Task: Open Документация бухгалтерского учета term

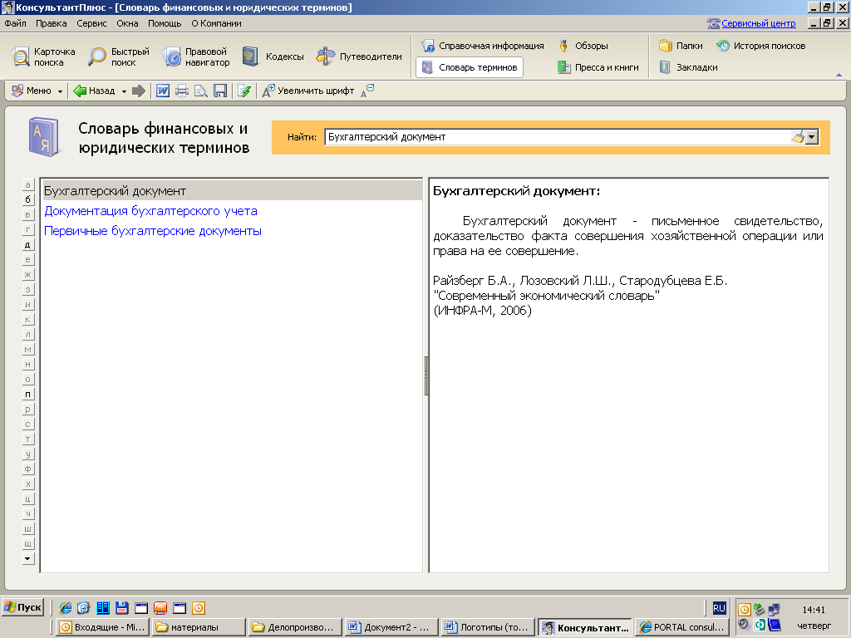Action: 150,211
